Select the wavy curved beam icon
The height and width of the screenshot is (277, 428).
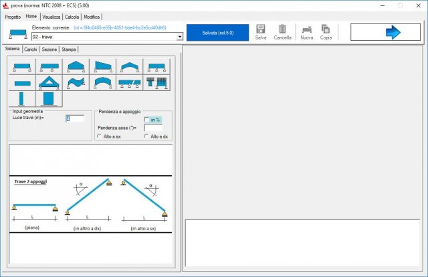(x=76, y=83)
